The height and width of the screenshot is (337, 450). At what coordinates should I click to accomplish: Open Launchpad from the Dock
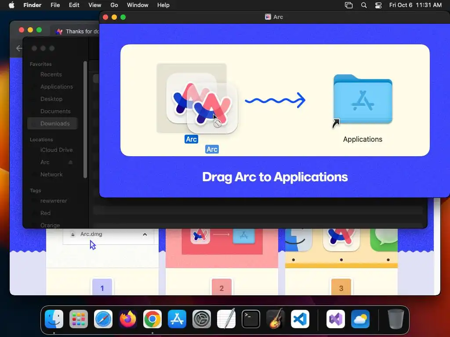click(79, 319)
